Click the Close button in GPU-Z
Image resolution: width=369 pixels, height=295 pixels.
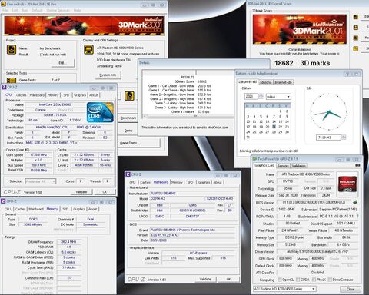[351, 290]
